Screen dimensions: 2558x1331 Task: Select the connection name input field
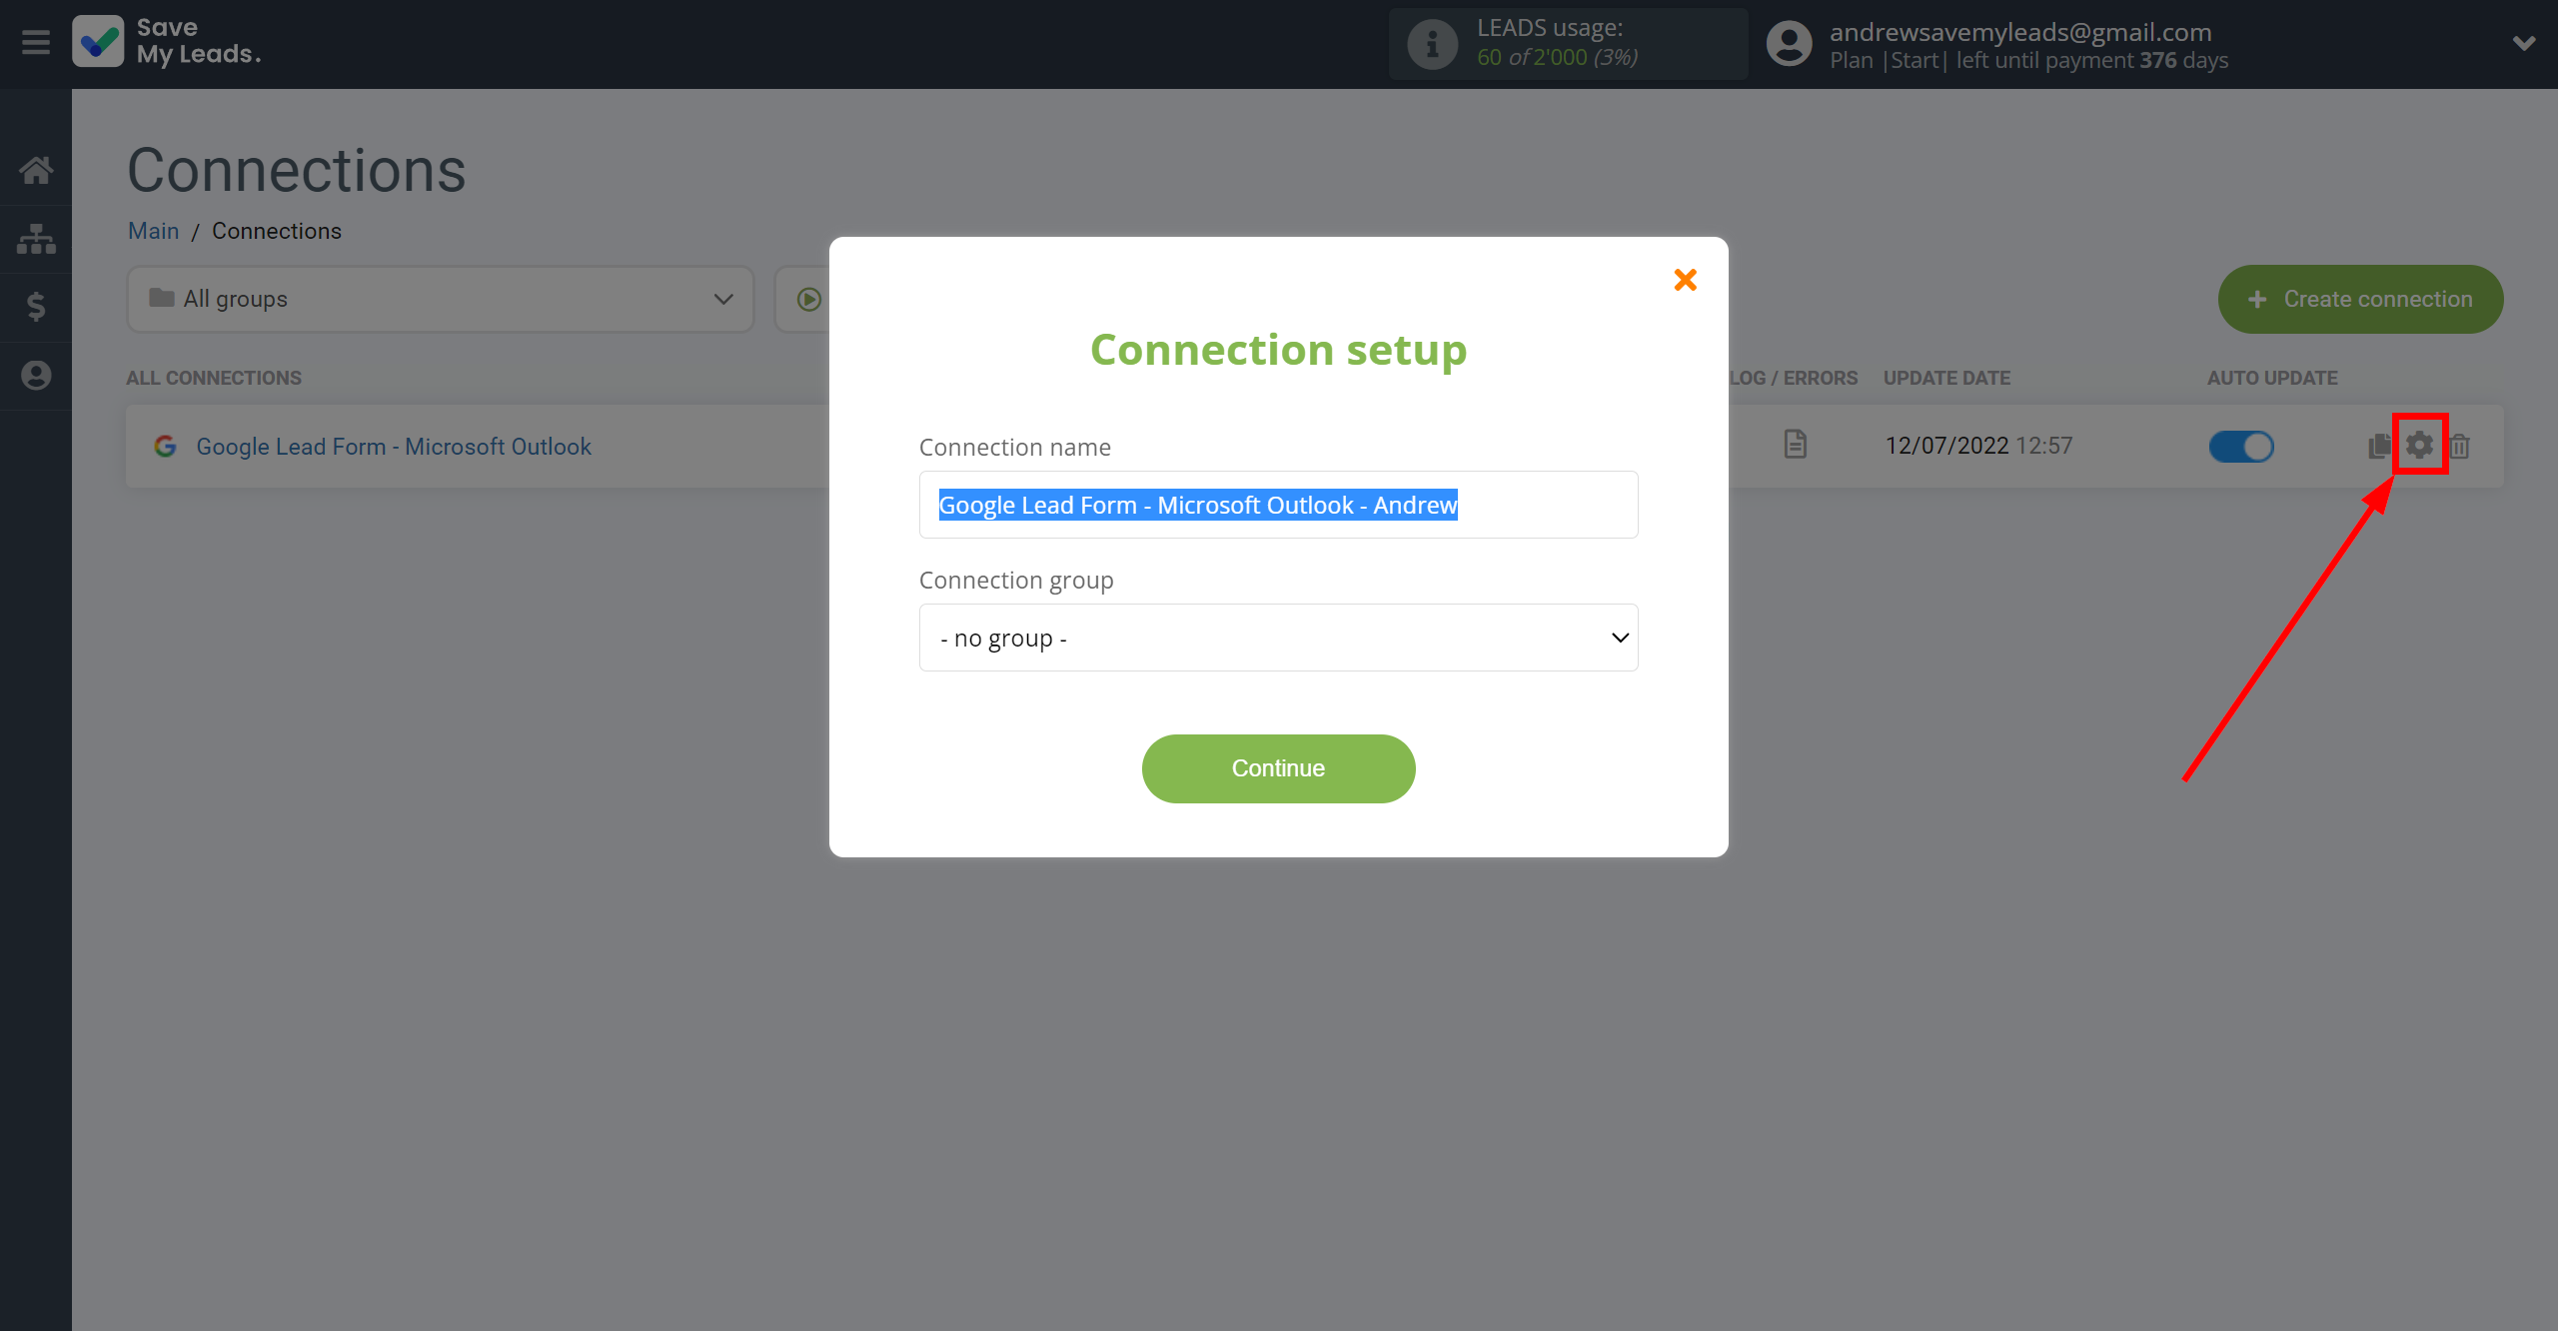(1277, 504)
